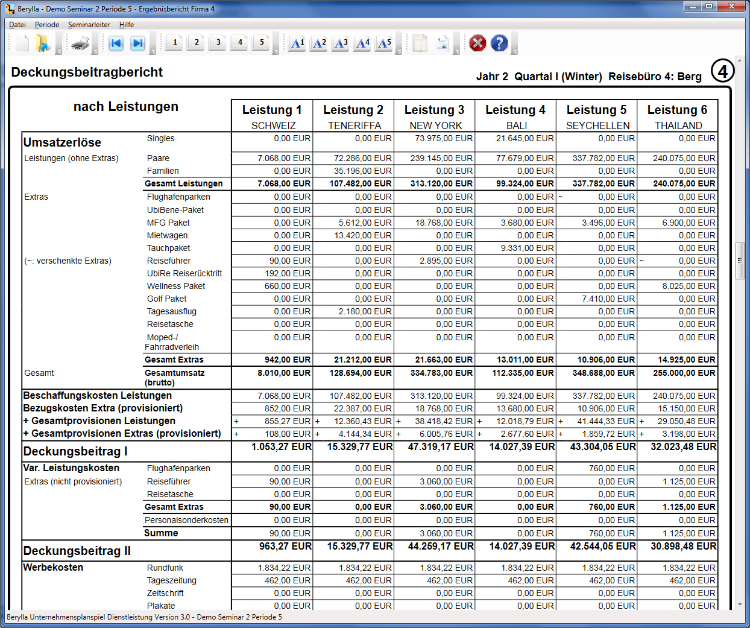Click the '9.331,00 EUR' Tauchpaket value
The image size is (750, 628).
527,248
